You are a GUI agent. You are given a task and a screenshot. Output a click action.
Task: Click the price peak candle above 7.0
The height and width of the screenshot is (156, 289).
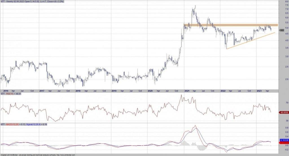coord(195,6)
